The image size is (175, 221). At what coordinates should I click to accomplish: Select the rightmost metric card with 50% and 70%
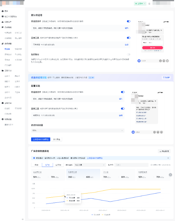(153, 175)
